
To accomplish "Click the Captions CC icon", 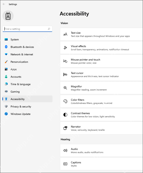I will pos(65,164).
